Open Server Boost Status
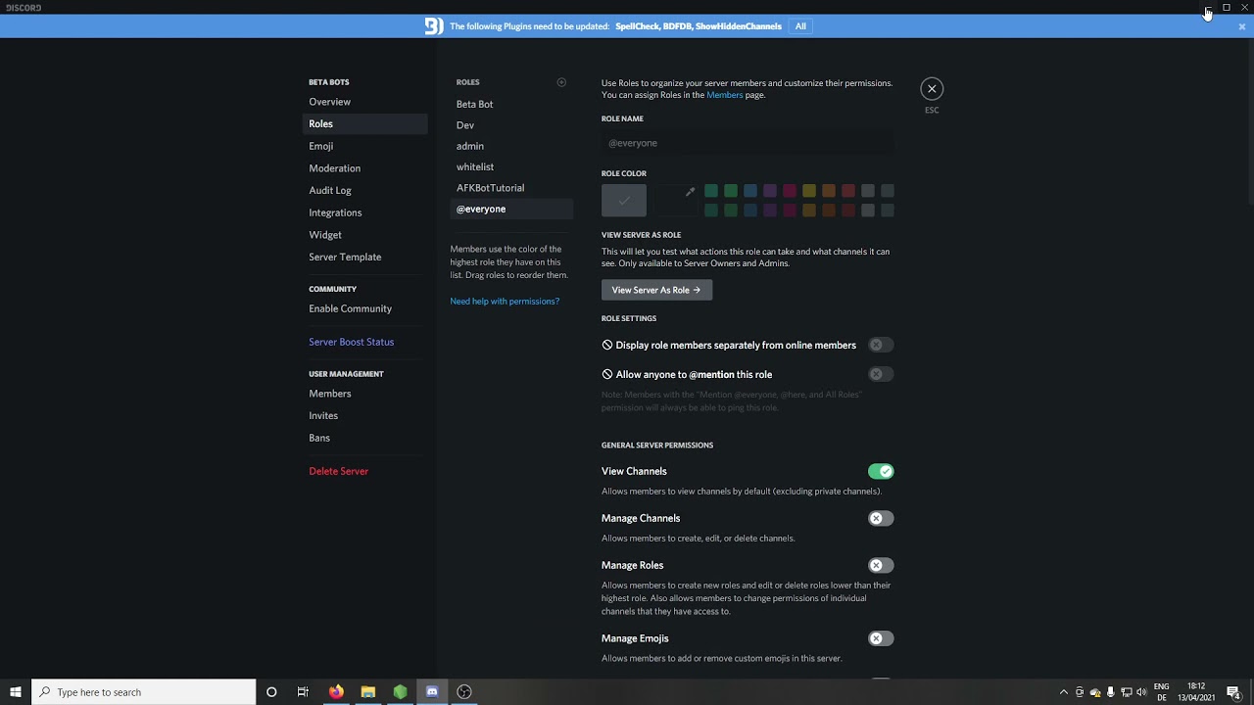 [x=364, y=342]
